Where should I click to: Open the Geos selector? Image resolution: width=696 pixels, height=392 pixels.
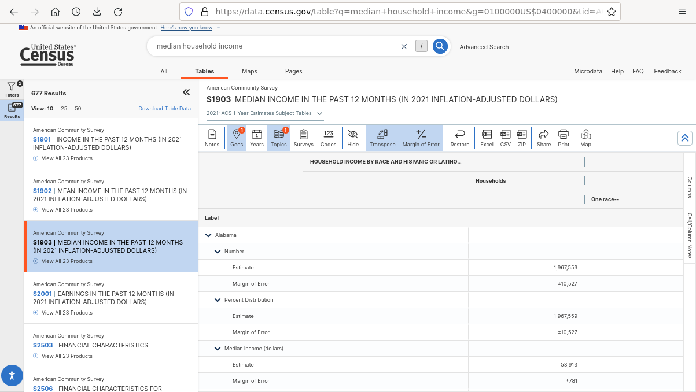[236, 138]
